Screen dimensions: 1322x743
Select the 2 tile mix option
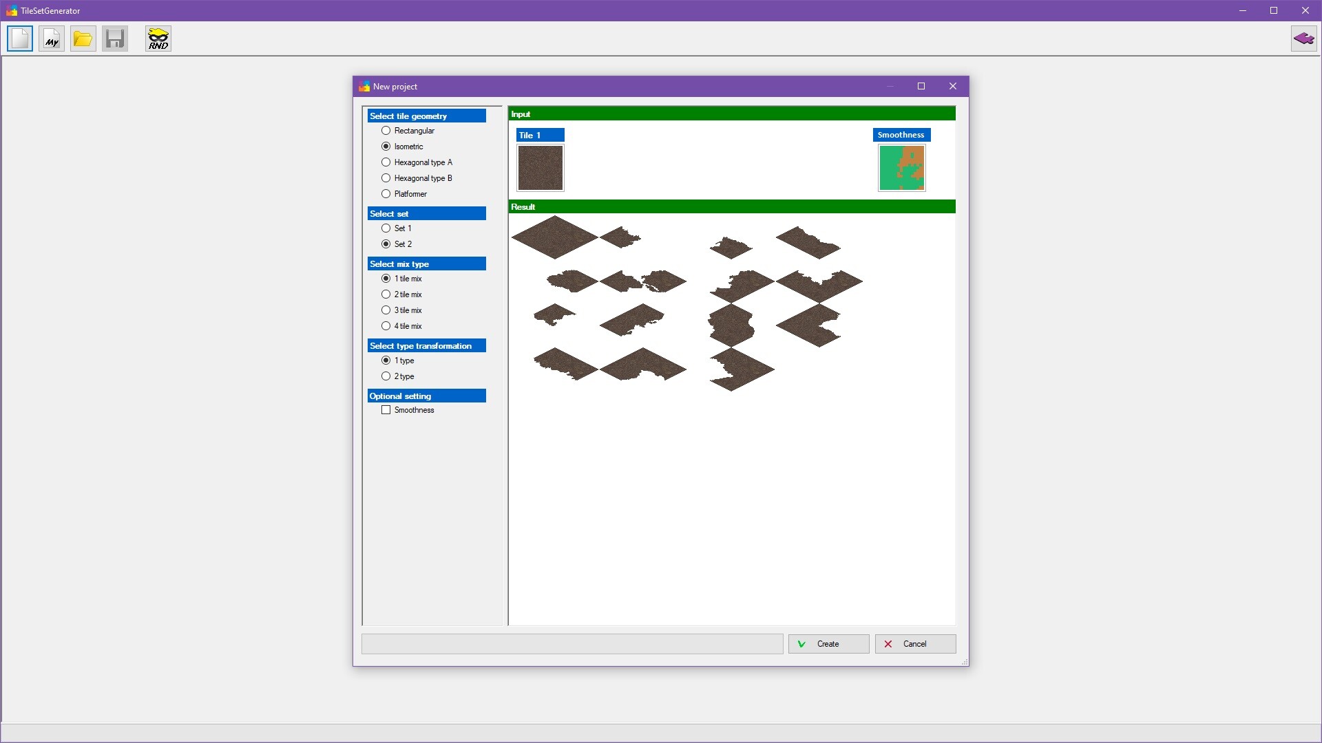click(x=386, y=294)
